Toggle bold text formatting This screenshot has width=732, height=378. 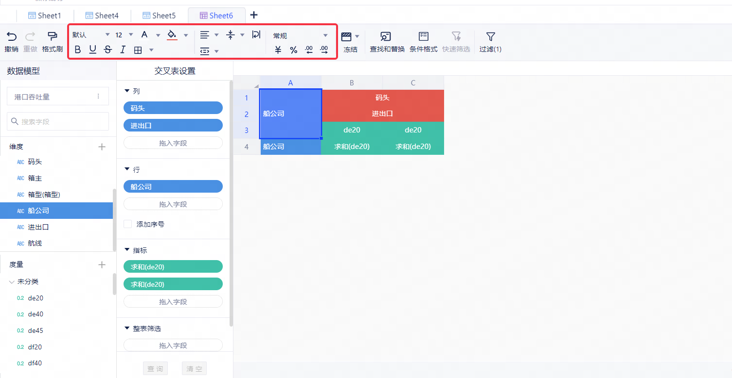coord(78,49)
